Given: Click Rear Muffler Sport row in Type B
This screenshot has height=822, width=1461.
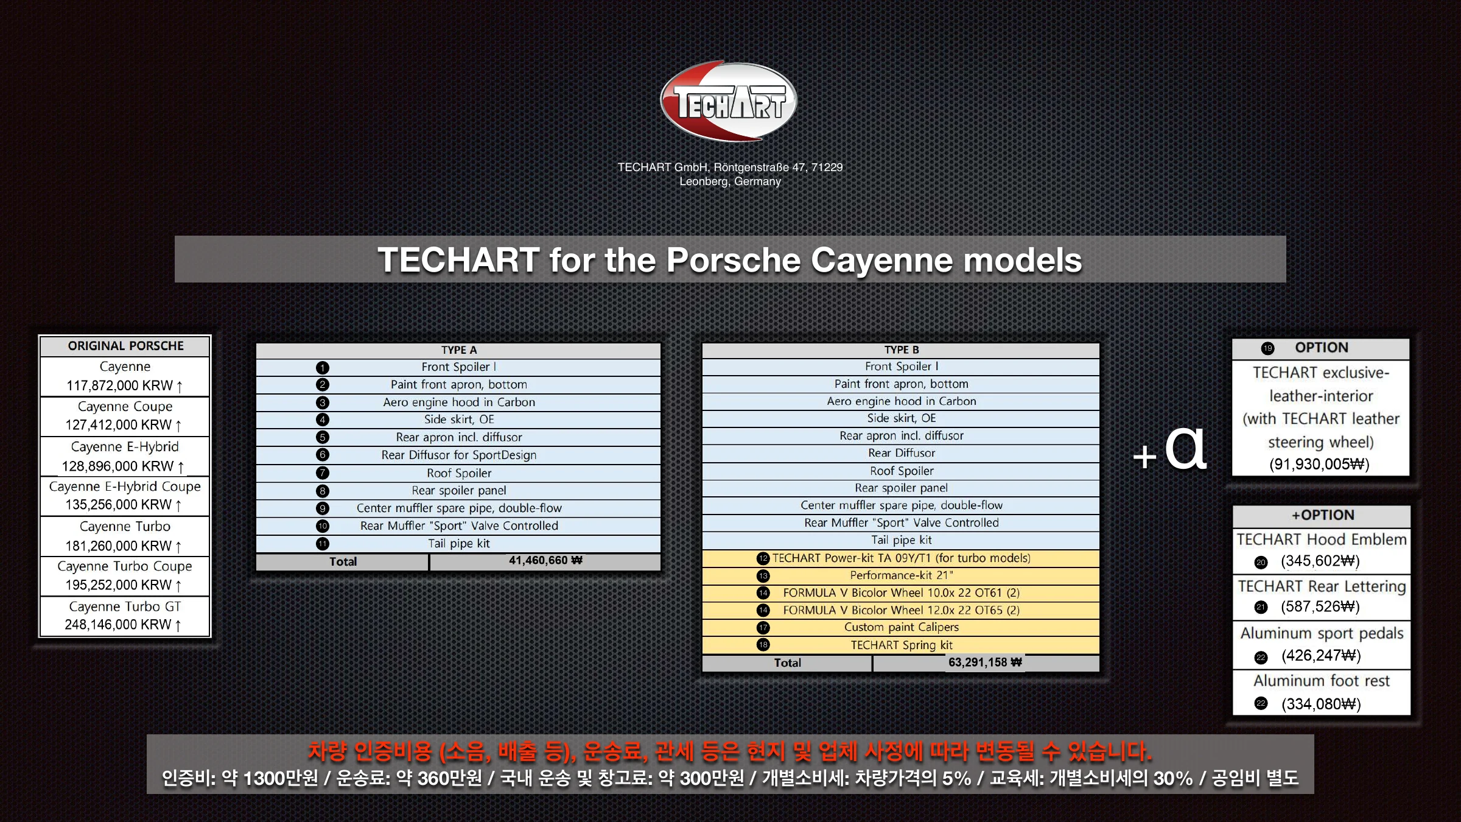Looking at the screenshot, I should coord(901,522).
